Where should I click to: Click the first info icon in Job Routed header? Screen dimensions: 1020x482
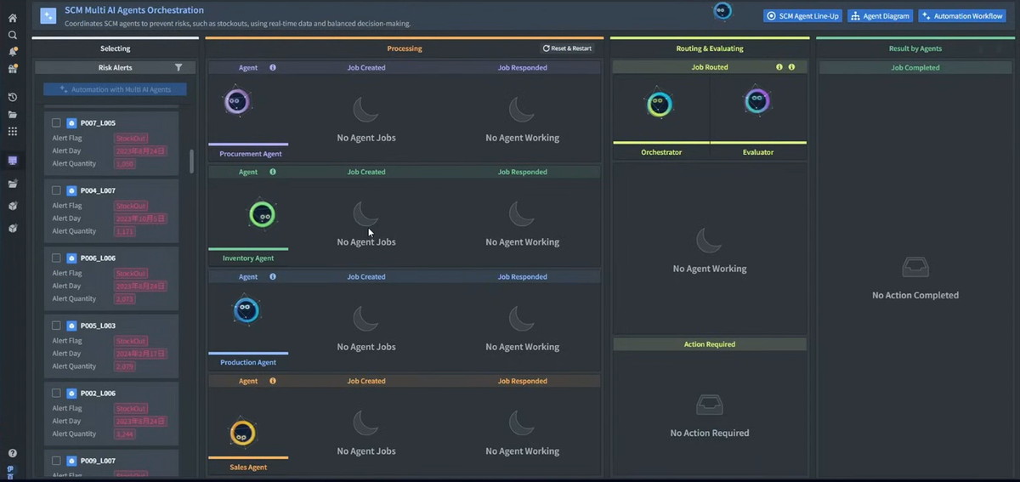point(779,67)
